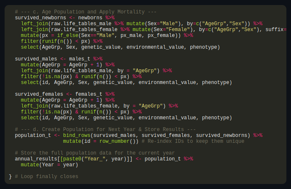Screen dimensions: 291x189
Task: Click 'annual_results' list assignment
Action: pos(36,159)
